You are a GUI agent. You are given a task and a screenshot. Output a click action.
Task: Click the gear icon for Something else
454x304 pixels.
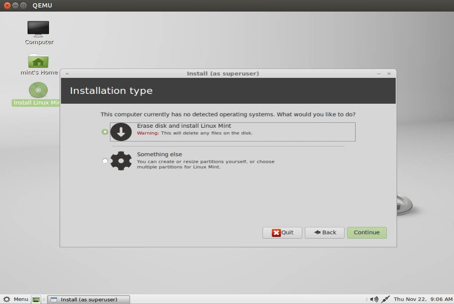click(x=121, y=161)
